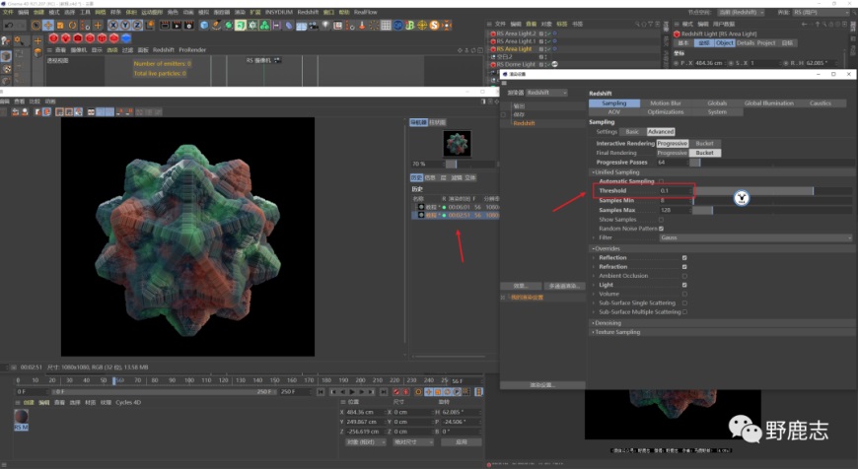Check Sub-Surface Multiple Scattering checkbox

click(x=684, y=312)
